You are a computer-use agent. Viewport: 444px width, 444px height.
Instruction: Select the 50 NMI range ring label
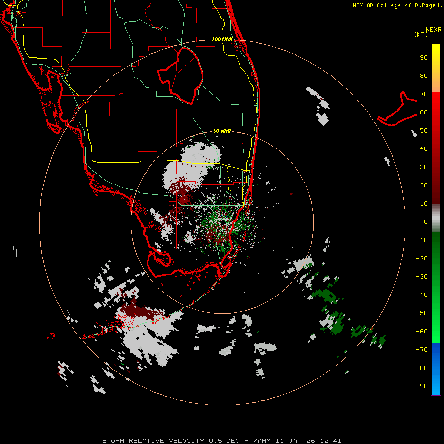point(222,131)
